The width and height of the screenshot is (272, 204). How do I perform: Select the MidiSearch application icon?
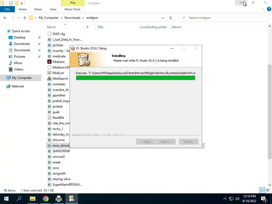pyautogui.click(x=49, y=79)
